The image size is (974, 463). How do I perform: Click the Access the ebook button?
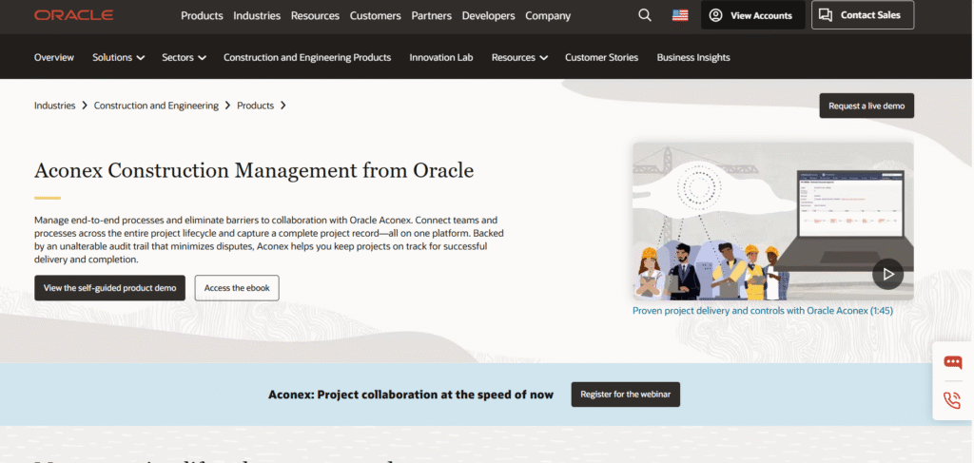237,288
